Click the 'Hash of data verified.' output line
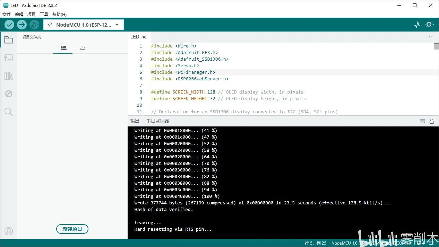This screenshot has height=247, width=439. [x=164, y=209]
